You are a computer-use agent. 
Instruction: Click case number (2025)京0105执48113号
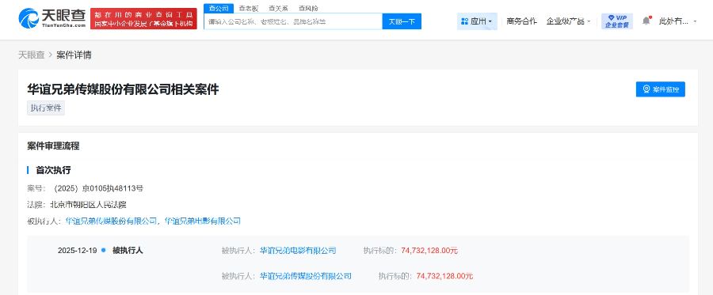[x=98, y=188]
